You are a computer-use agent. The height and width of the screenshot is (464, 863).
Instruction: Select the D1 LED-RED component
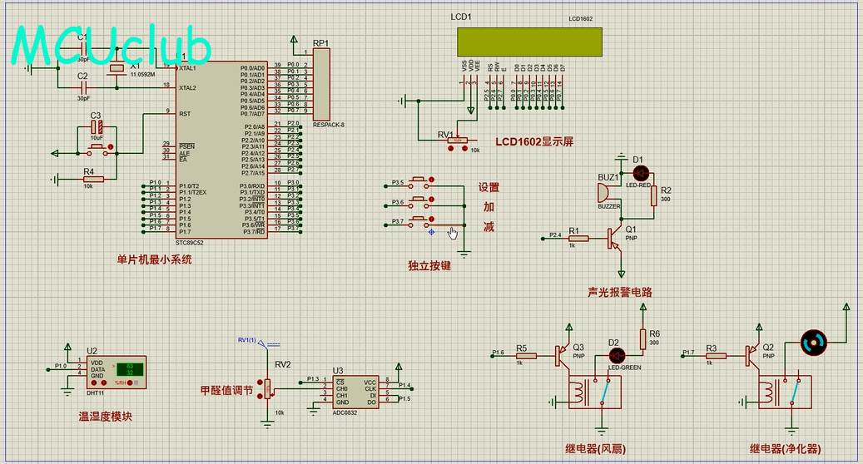point(641,173)
